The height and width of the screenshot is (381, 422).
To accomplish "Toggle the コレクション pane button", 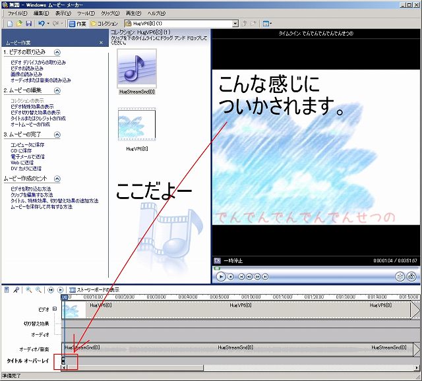I will coord(104,24).
